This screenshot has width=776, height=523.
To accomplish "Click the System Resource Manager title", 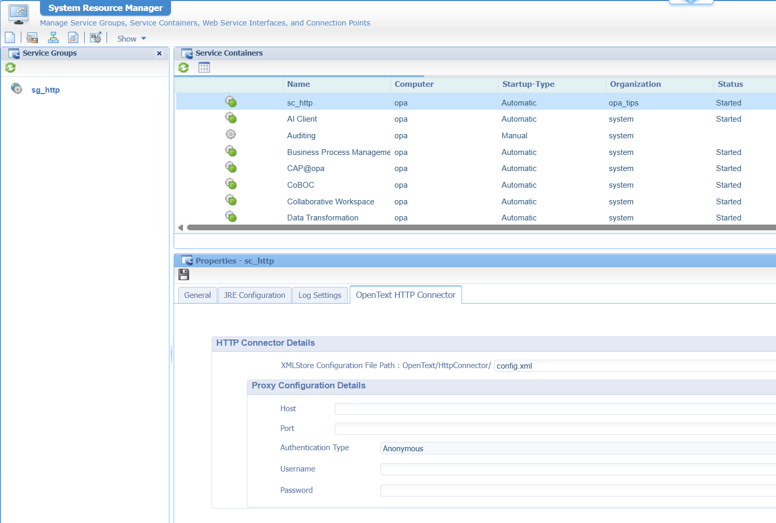I will (106, 8).
